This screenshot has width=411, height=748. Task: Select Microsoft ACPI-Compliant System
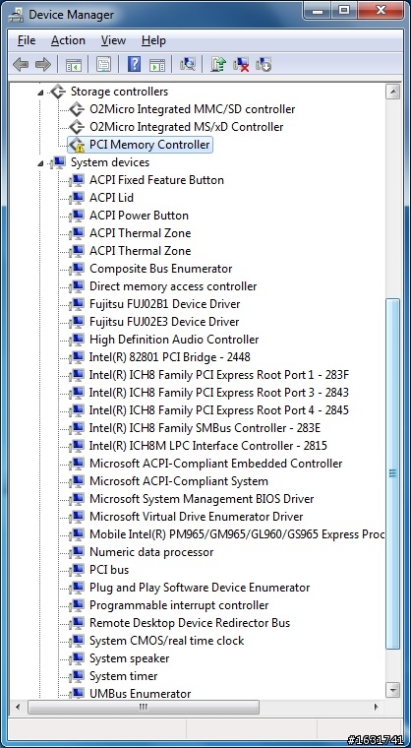pyautogui.click(x=179, y=481)
